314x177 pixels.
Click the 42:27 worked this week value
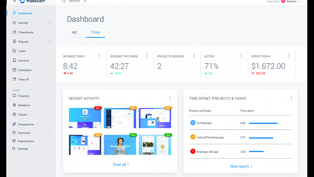120,66
